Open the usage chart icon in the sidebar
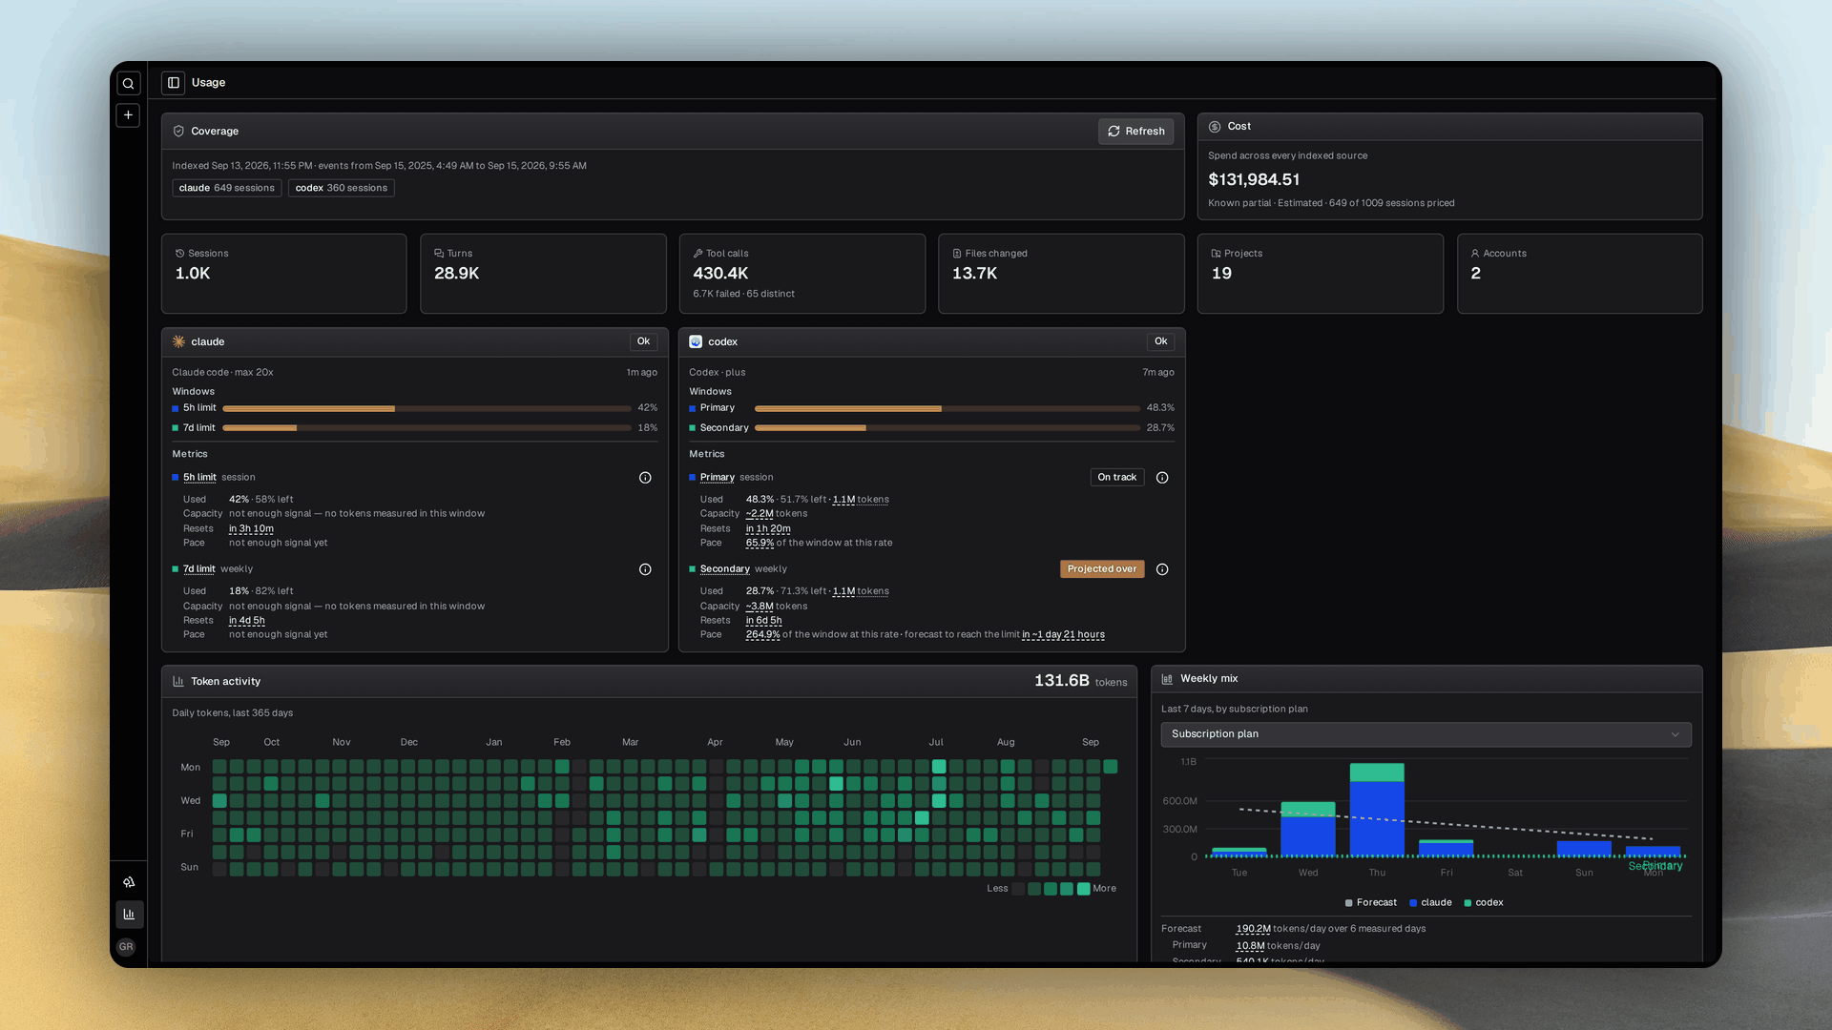Image resolution: width=1832 pixels, height=1030 pixels. click(129, 915)
